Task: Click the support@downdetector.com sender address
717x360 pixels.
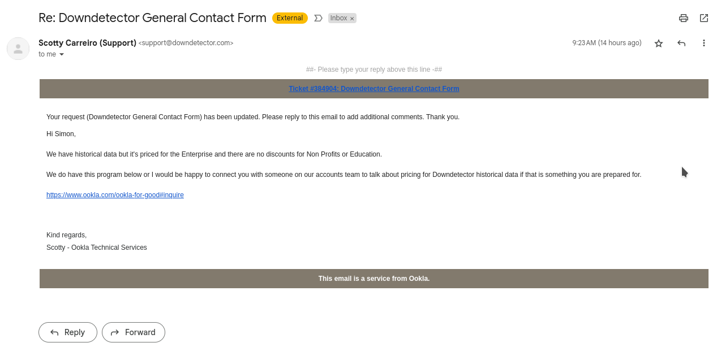Action: (186, 43)
